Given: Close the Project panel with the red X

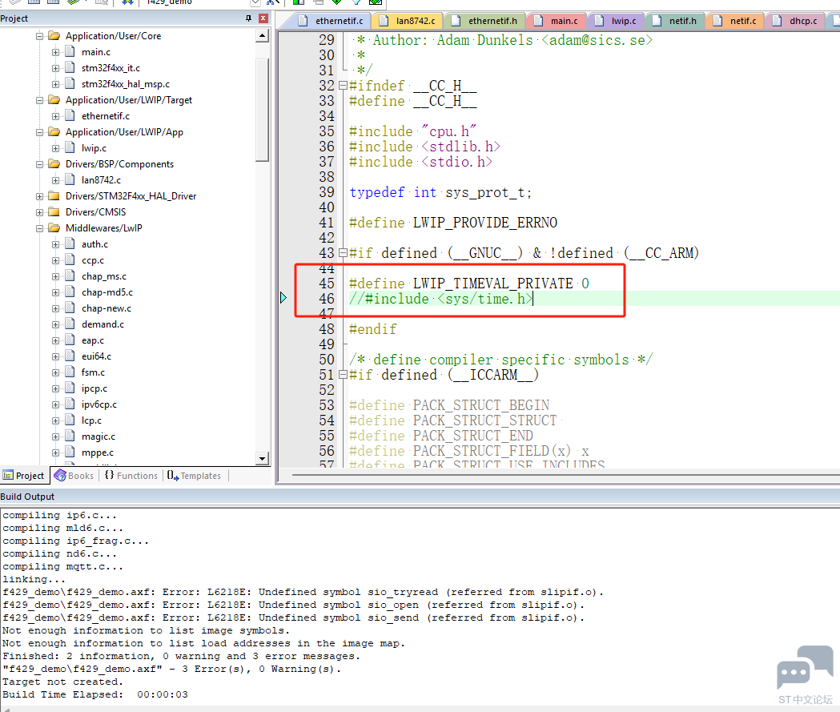Looking at the screenshot, I should point(263,18).
